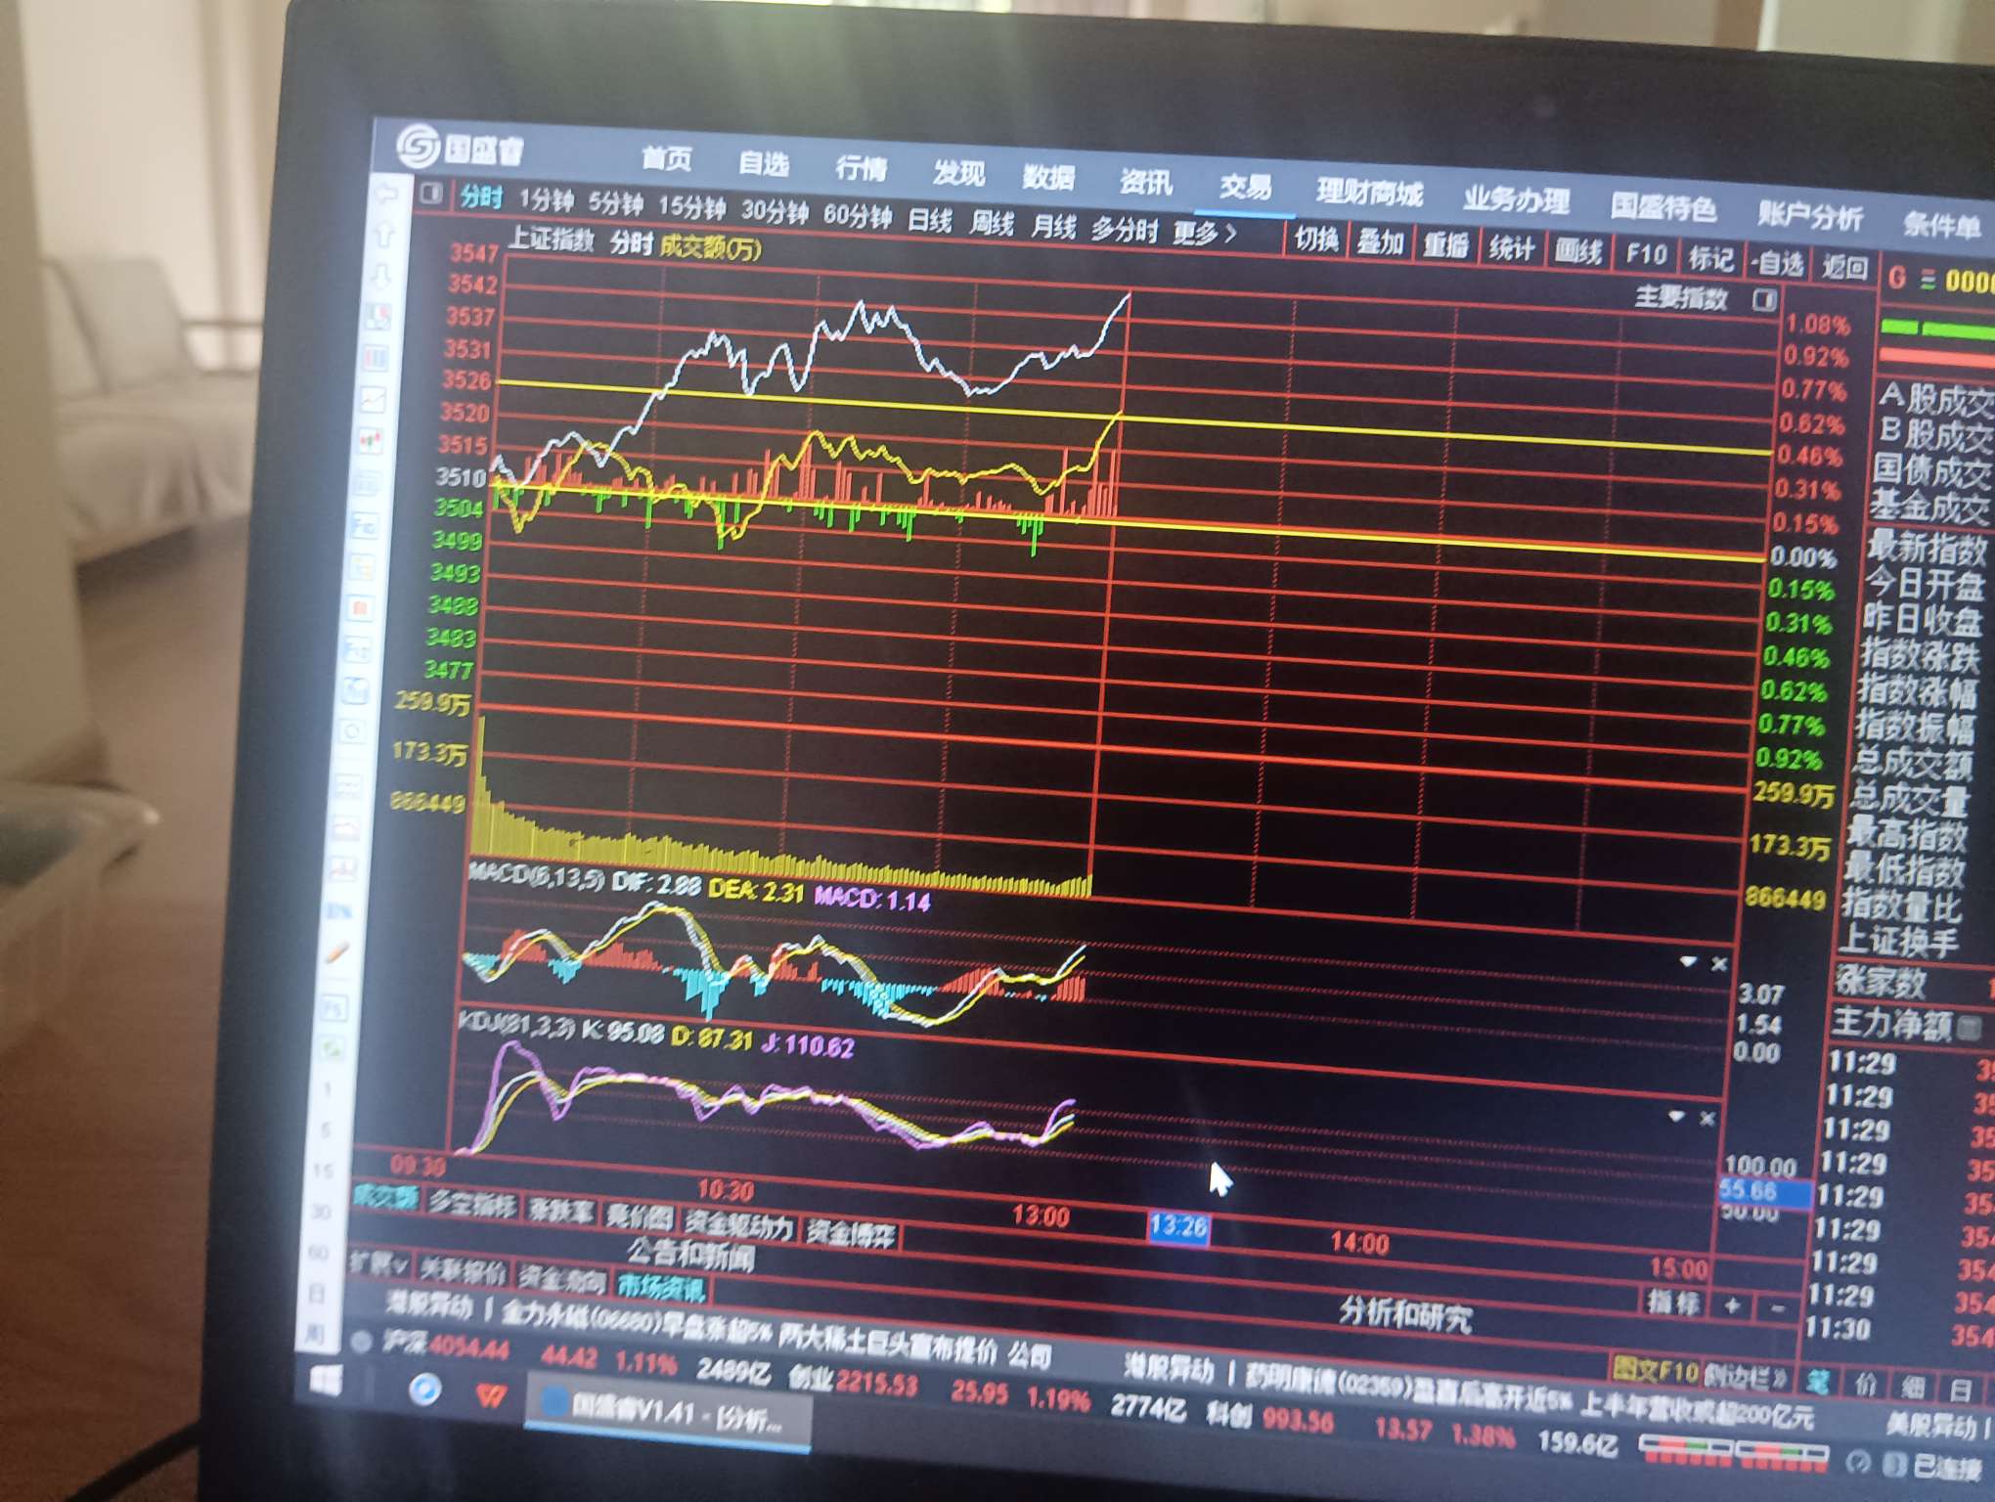Click the refresh icon near 已连接
The width and height of the screenshot is (1995, 1502).
tap(1859, 1463)
